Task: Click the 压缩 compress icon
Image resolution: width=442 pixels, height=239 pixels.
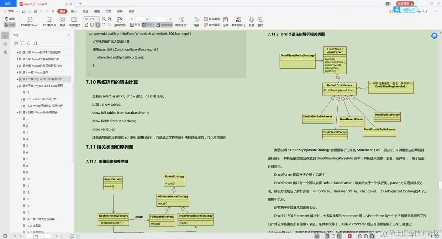Action: pos(226,22)
